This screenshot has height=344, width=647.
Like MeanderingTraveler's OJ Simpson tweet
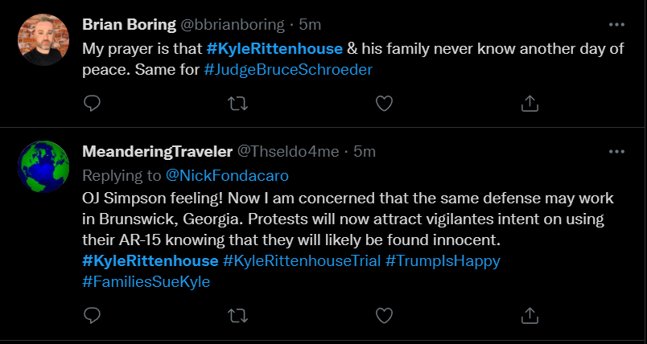pos(385,314)
